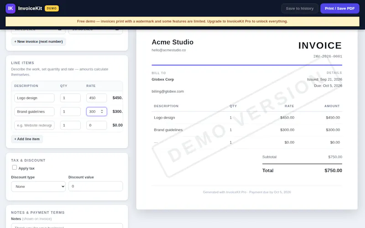Click the Save to history button
365x228 pixels.
[x=300, y=8]
